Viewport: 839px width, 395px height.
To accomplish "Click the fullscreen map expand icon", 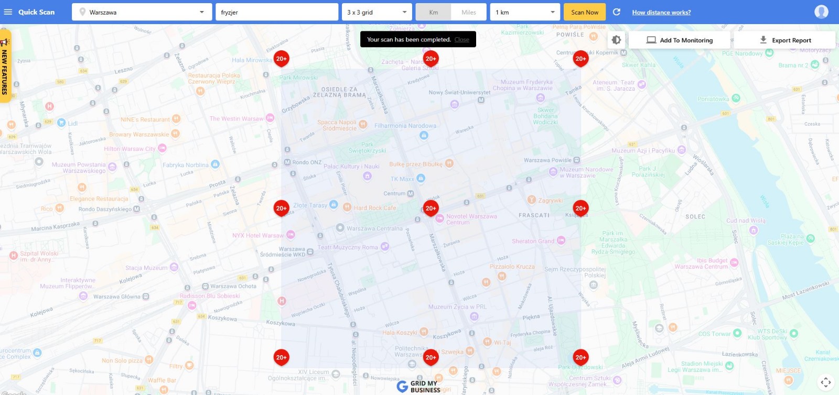I will pyautogui.click(x=825, y=382).
